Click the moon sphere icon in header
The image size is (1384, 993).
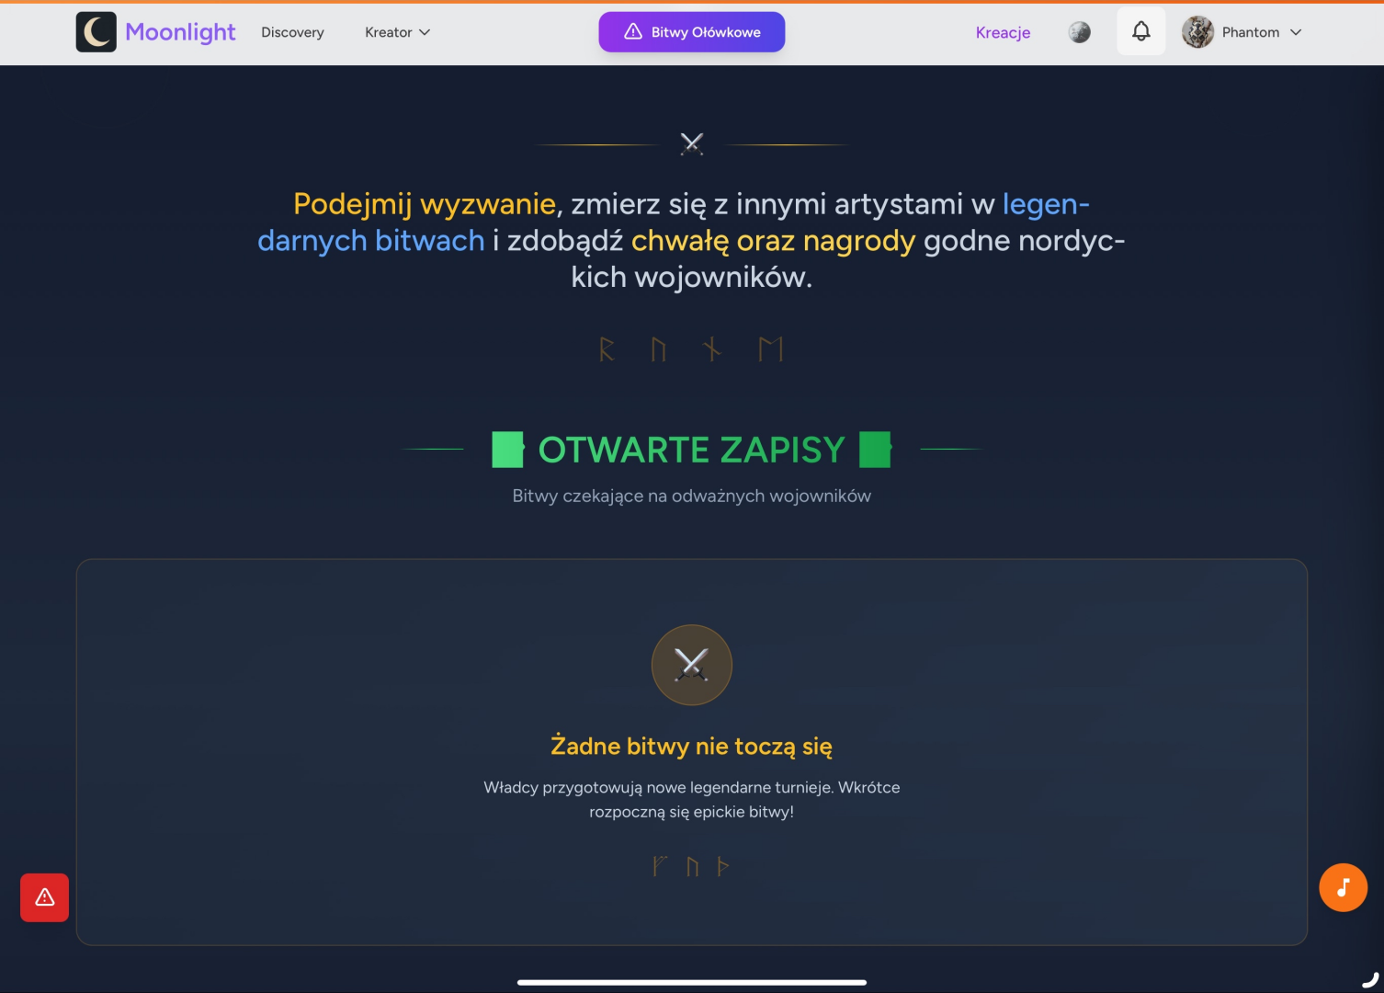coord(1079,32)
